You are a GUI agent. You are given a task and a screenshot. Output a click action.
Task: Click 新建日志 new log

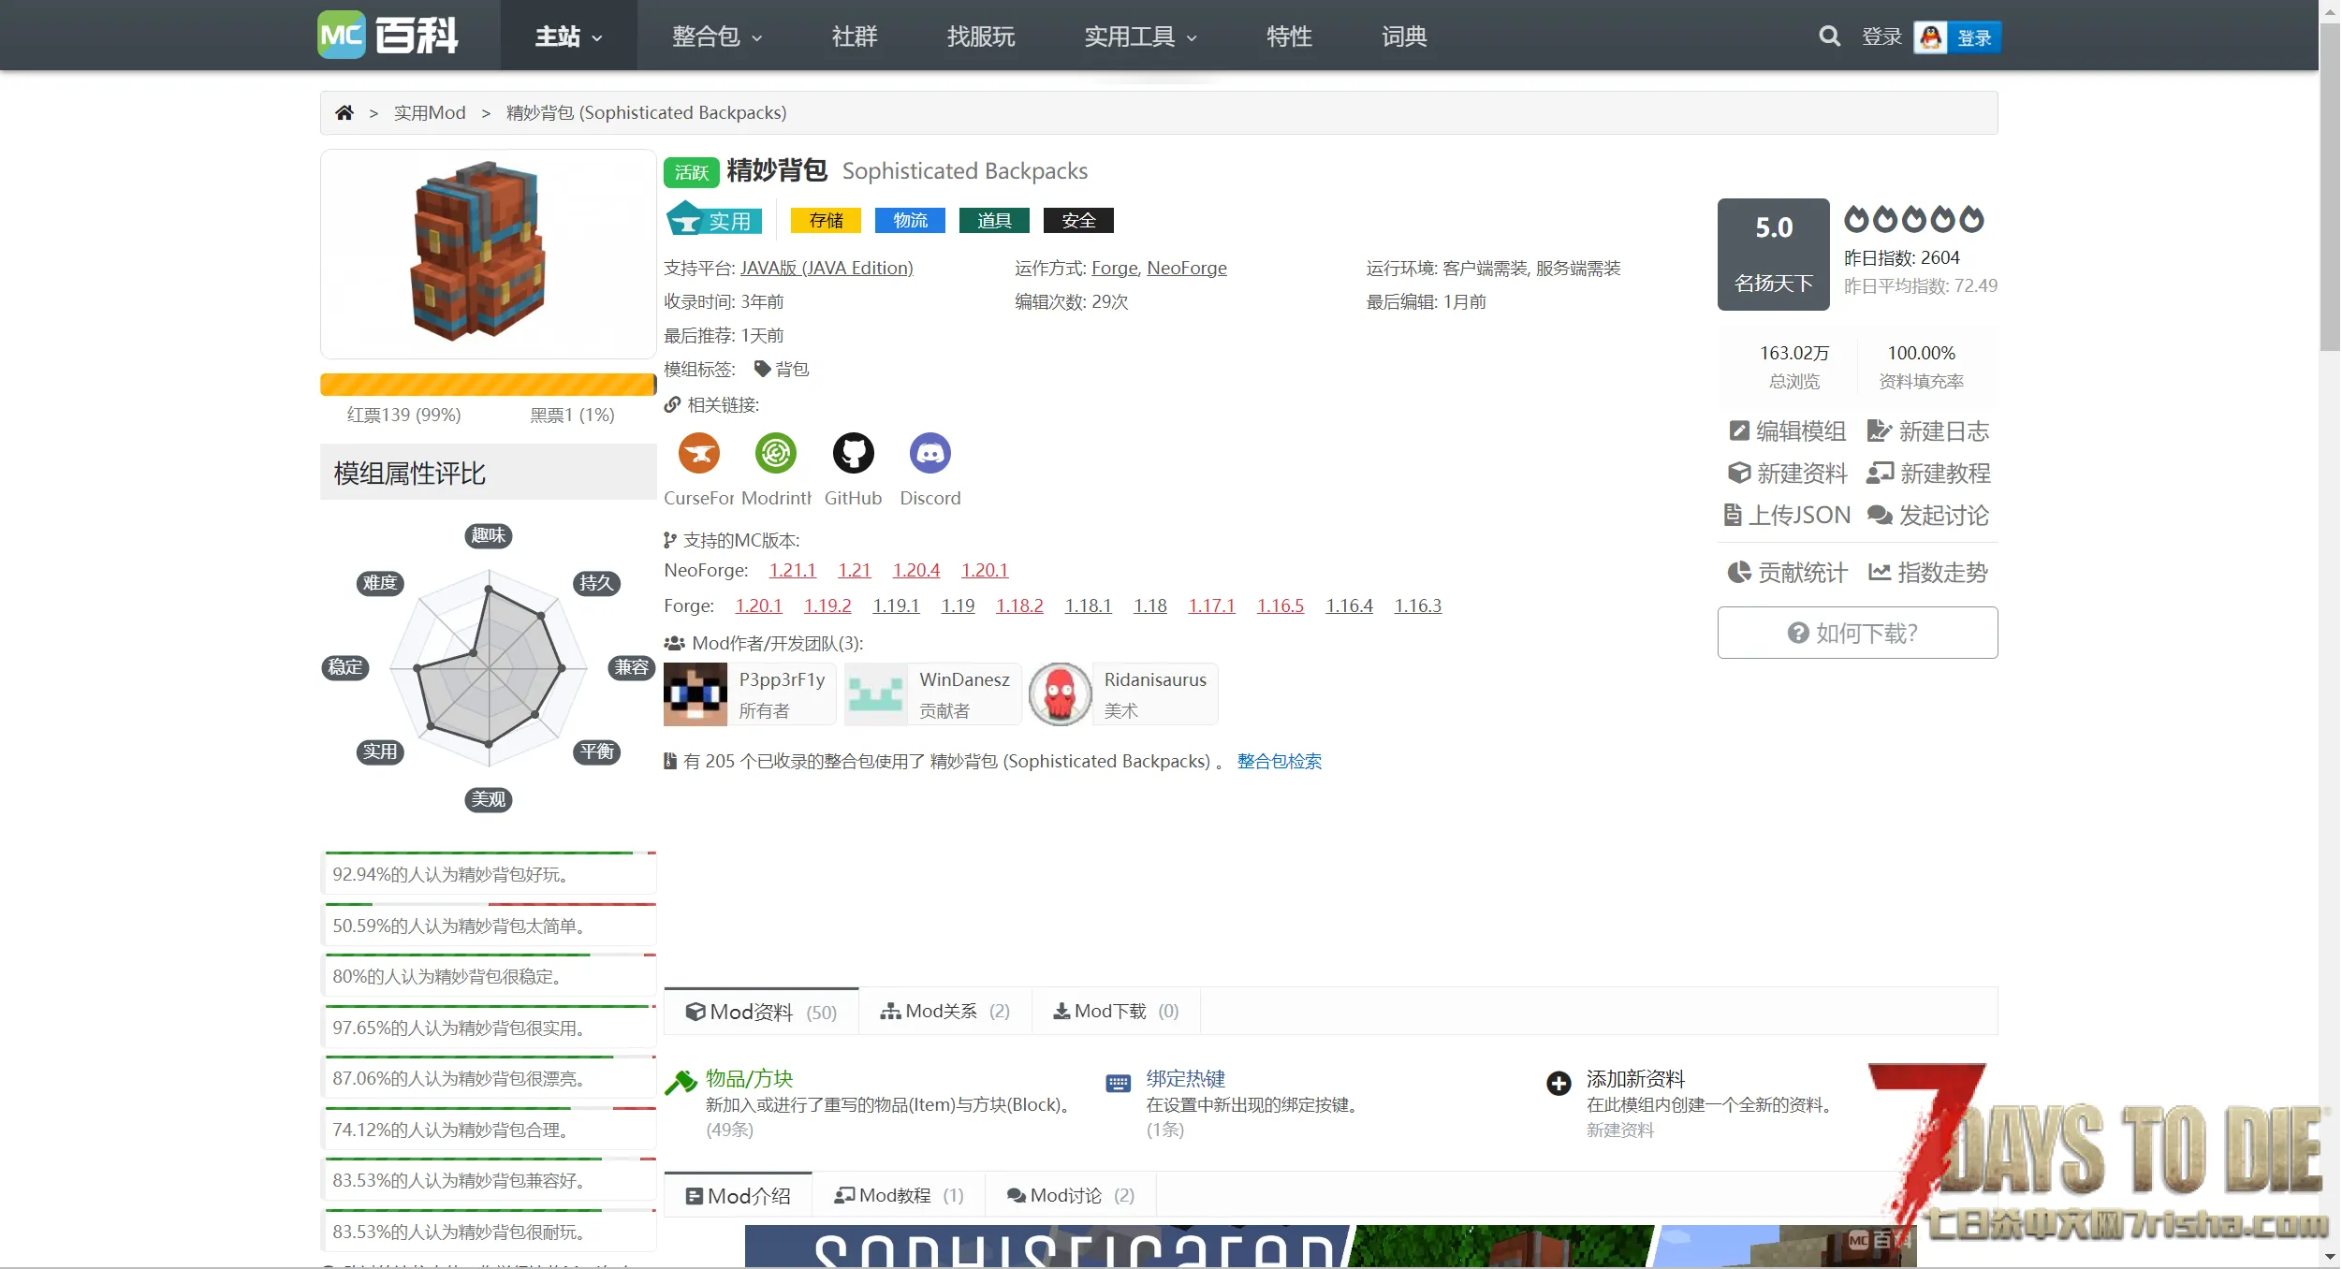pos(1928,431)
